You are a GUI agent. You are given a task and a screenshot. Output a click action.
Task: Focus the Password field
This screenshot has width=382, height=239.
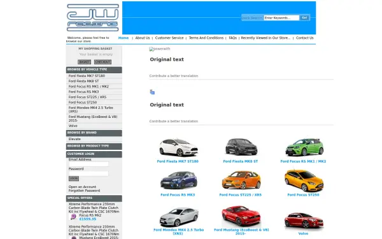pyautogui.click(x=88, y=173)
